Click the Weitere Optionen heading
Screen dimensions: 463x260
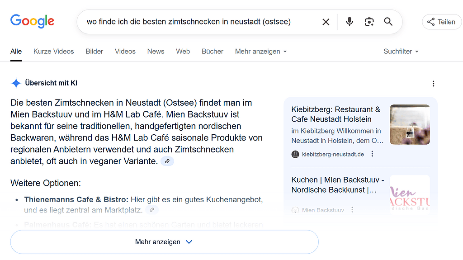coord(46,183)
